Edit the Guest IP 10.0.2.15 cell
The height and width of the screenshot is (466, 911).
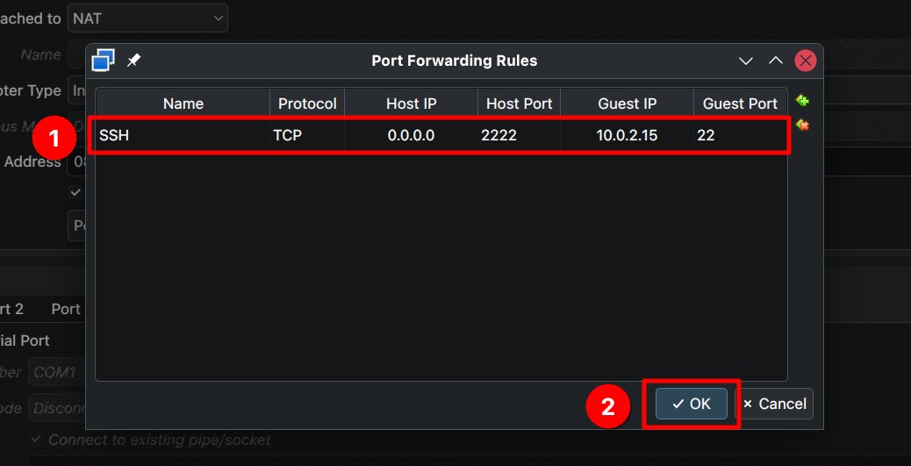pos(627,135)
